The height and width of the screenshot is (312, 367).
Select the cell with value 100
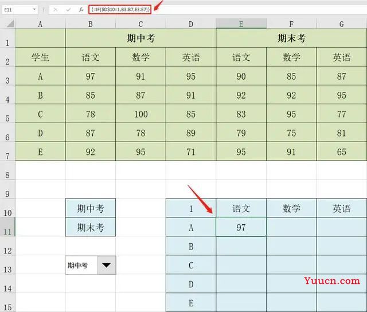click(140, 114)
